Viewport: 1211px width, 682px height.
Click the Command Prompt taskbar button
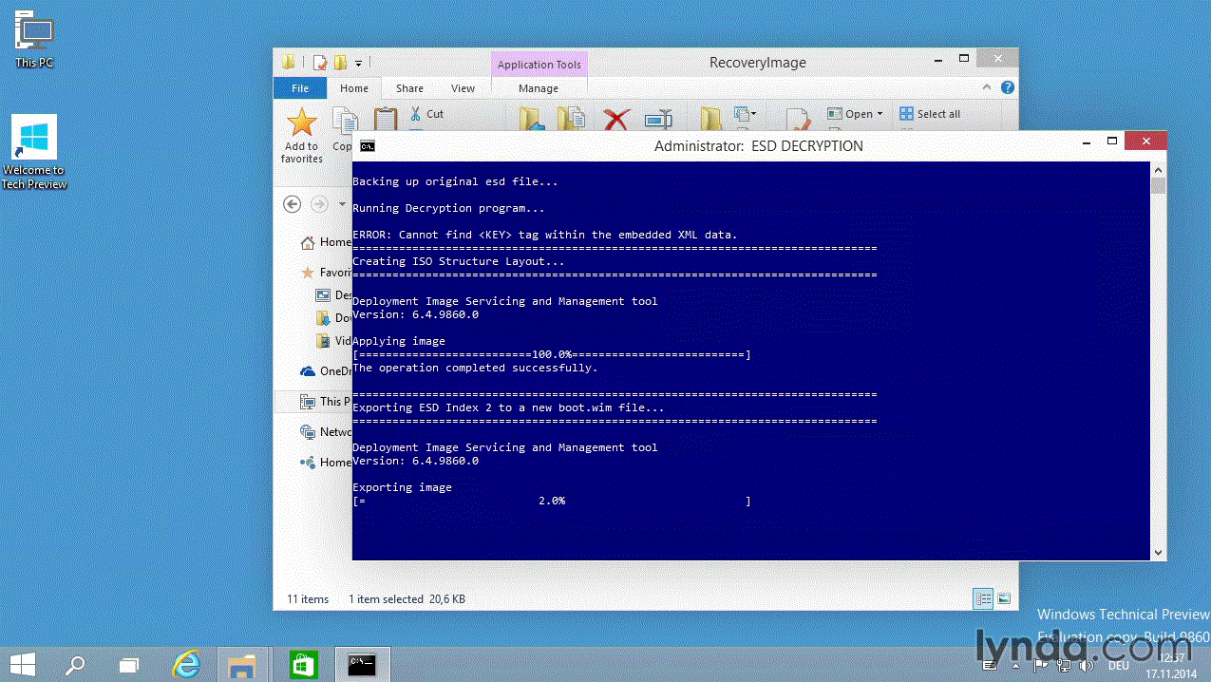362,665
